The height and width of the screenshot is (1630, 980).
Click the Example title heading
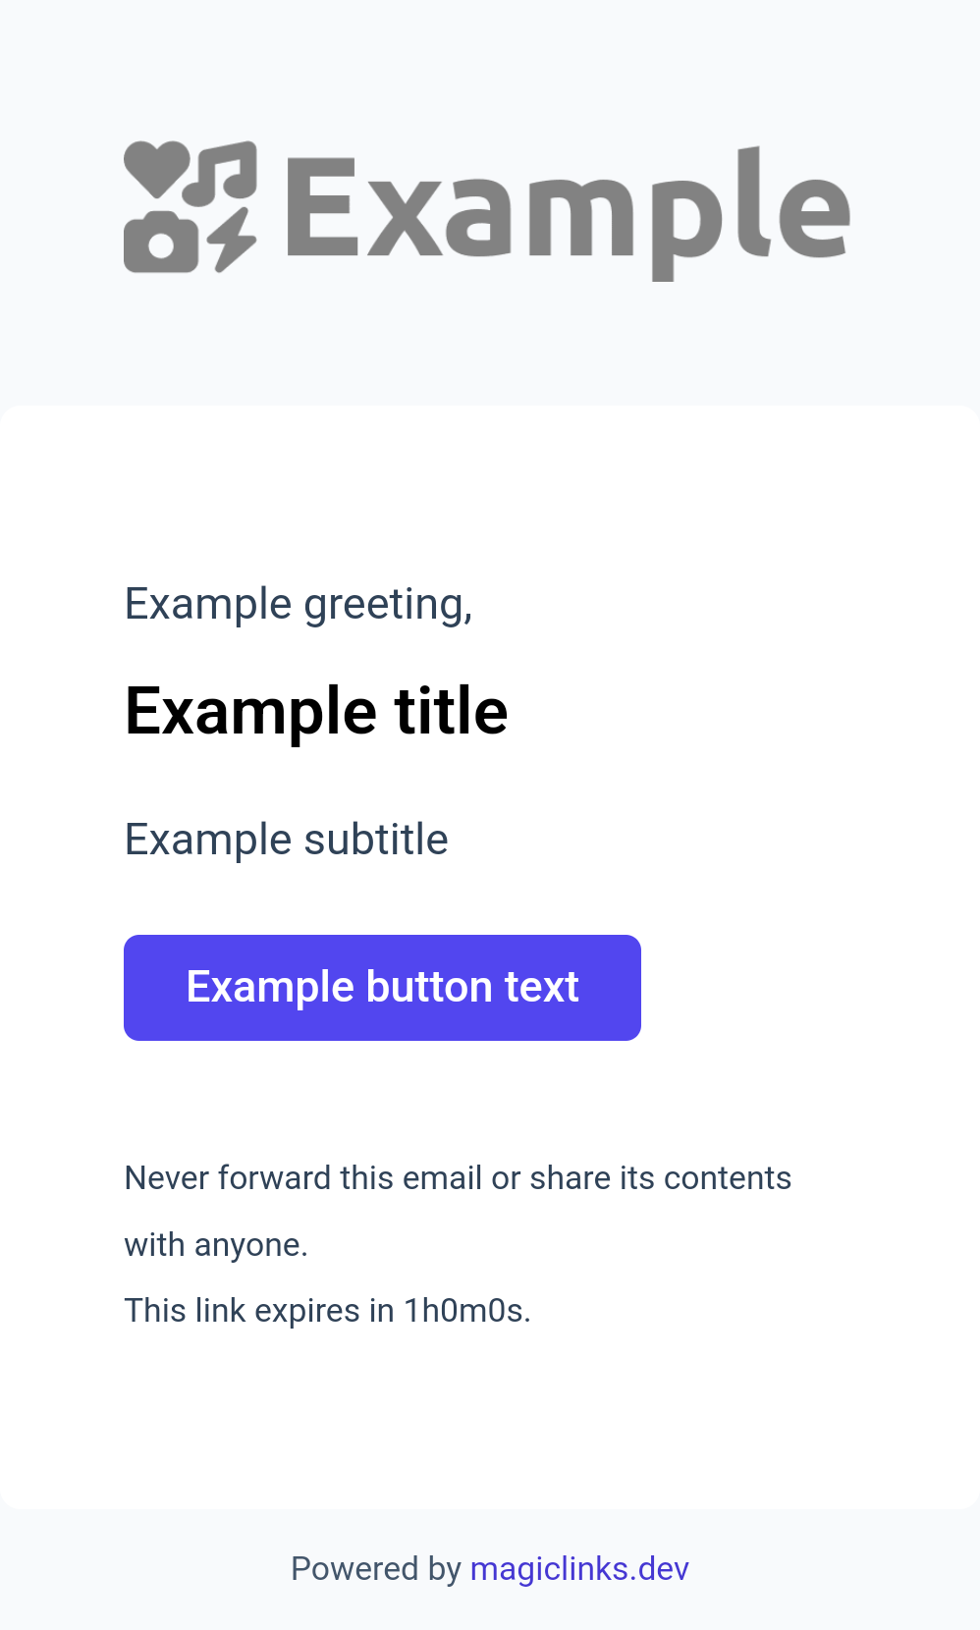(x=316, y=711)
